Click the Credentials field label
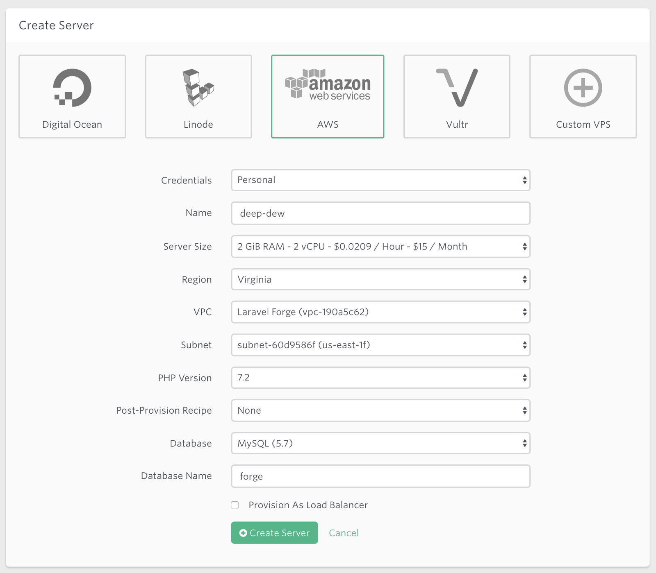 click(187, 180)
